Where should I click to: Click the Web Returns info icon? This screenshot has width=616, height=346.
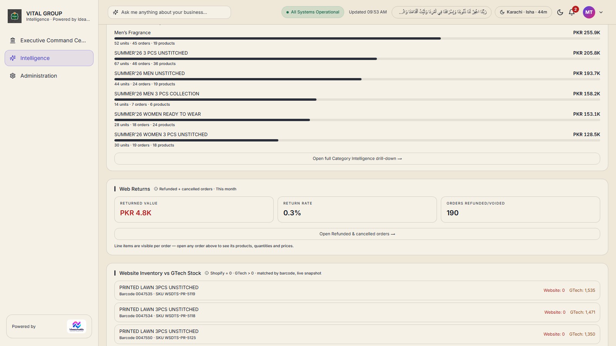click(156, 189)
